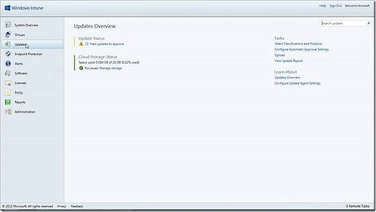Click the Endpoint Protection shield icon
Screen dimensions: 376x212
point(8,54)
